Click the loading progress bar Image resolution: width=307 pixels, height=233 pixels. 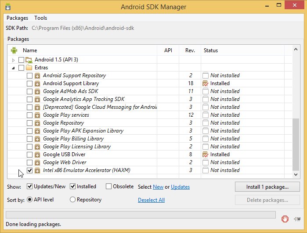click(x=141, y=215)
